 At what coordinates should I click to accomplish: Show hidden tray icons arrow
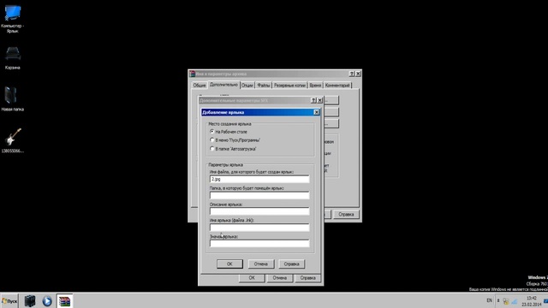click(498, 300)
